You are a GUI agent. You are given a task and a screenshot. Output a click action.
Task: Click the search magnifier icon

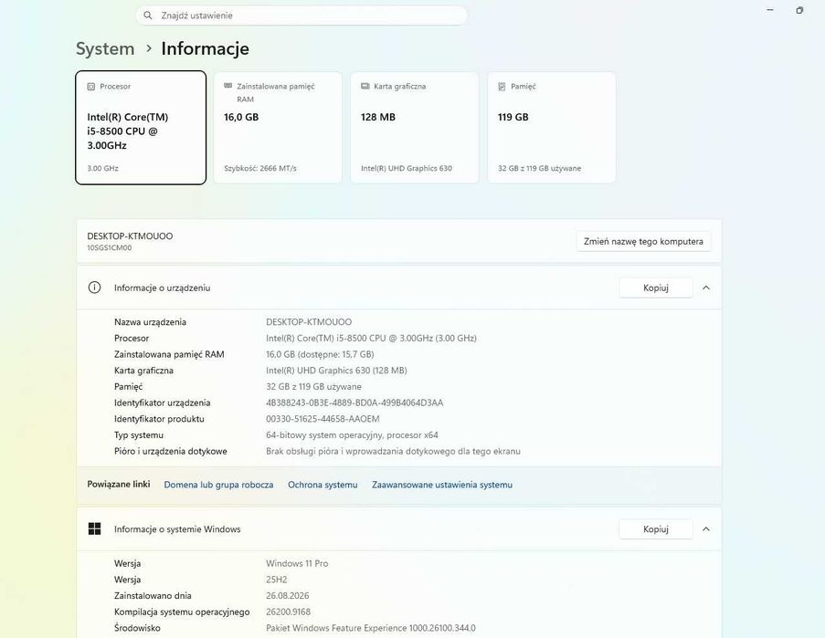point(148,16)
